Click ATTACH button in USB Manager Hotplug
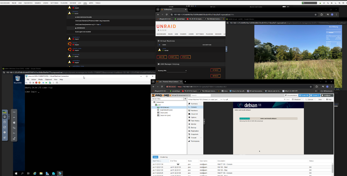Screen dimensions: 347x176 tap(215, 70)
